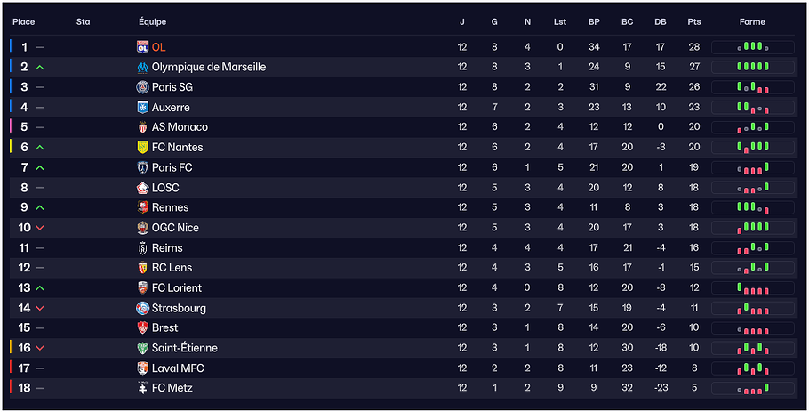Click OGC Nice recent form indicator
The height and width of the screenshot is (412, 809).
[752, 228]
